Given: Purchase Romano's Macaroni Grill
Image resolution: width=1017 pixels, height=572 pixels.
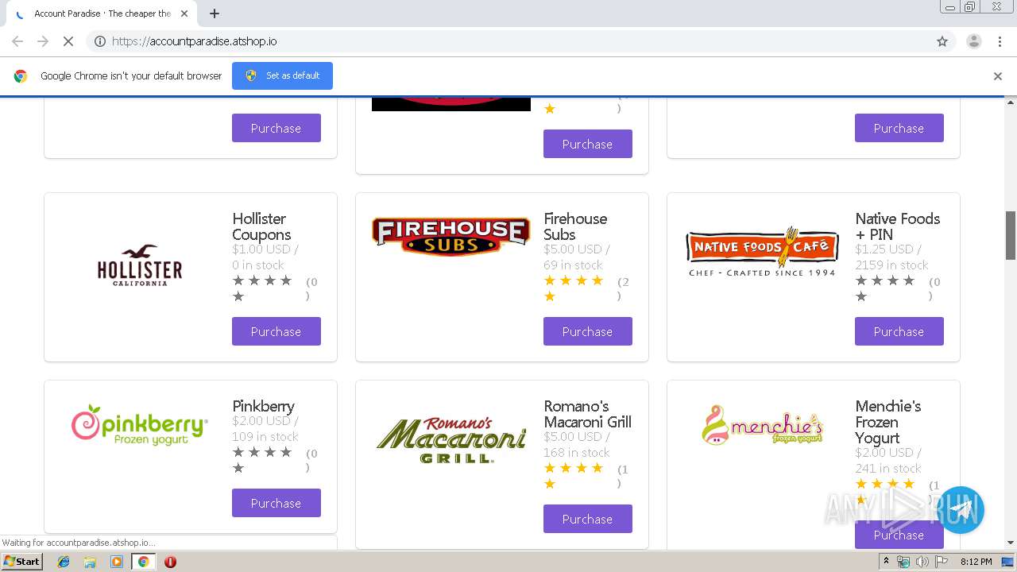Looking at the screenshot, I should click(x=587, y=519).
